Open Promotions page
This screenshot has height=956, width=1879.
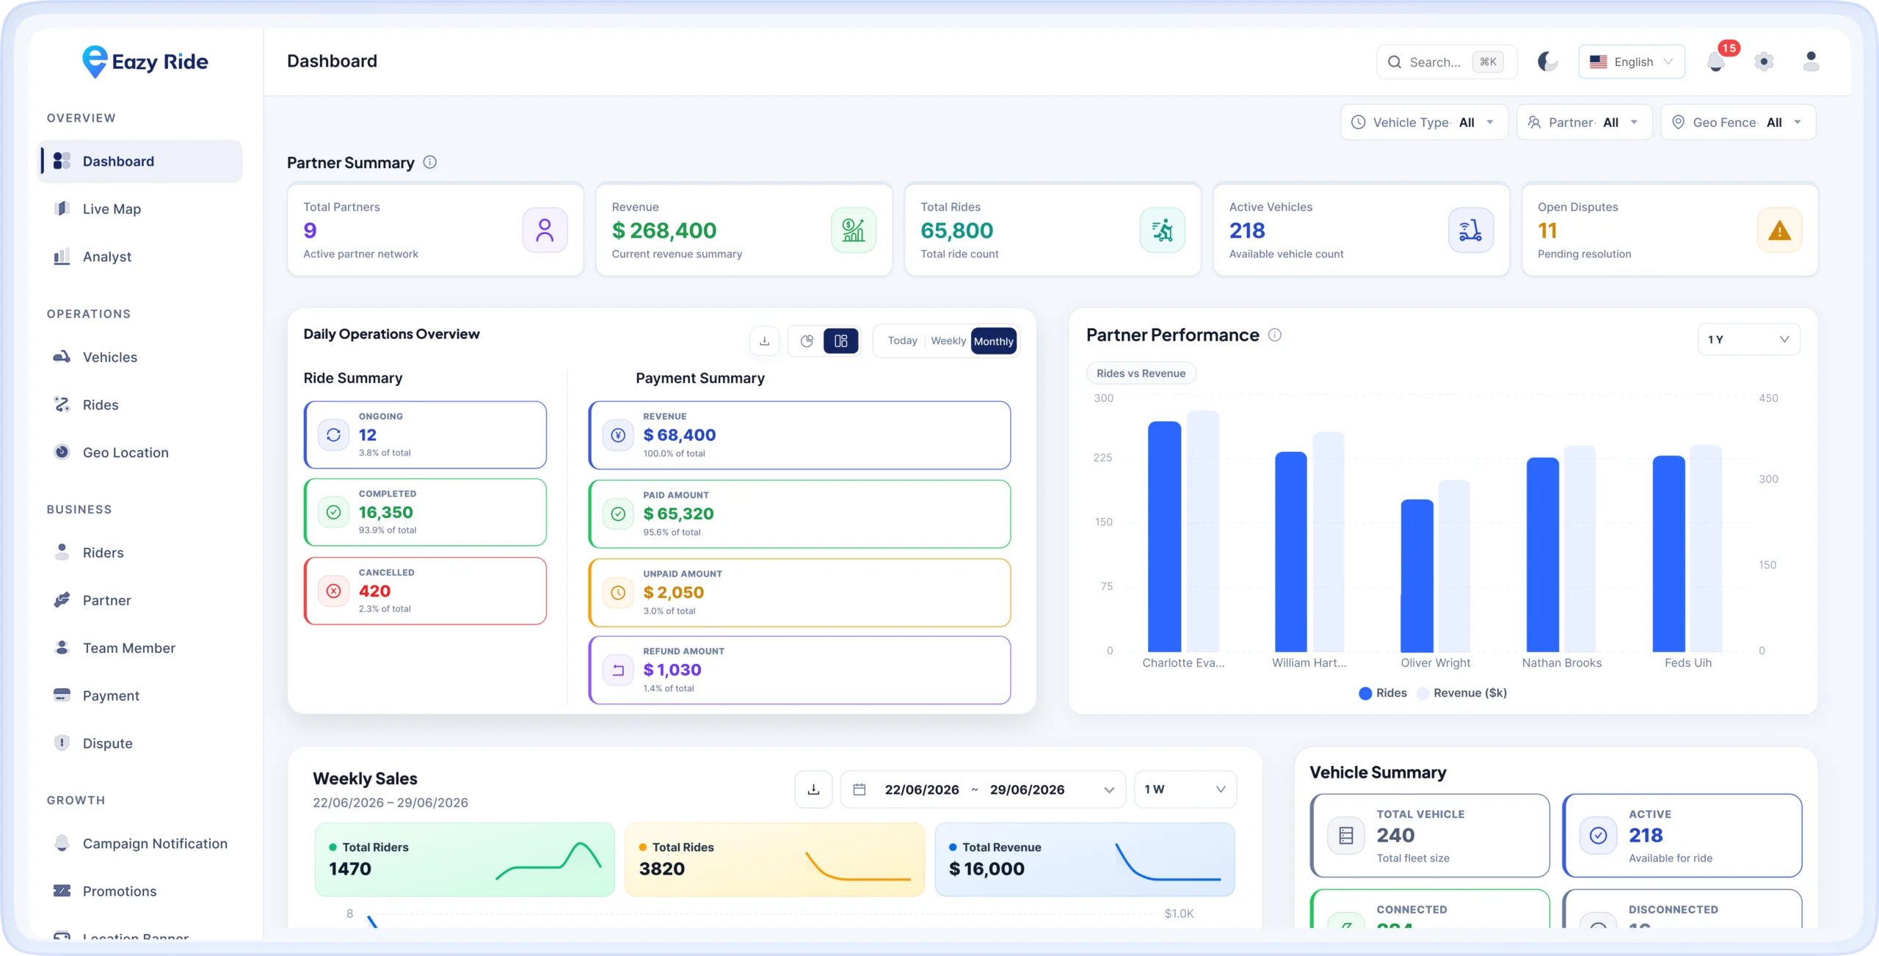pyautogui.click(x=140, y=891)
